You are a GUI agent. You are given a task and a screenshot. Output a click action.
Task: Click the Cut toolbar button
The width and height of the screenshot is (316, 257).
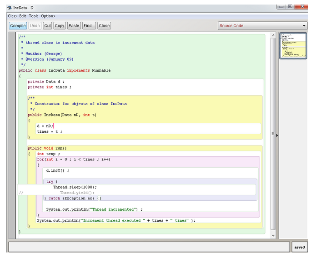48,26
